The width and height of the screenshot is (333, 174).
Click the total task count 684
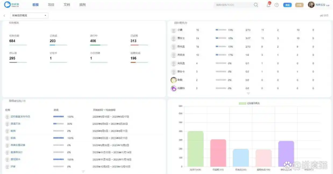12,41
